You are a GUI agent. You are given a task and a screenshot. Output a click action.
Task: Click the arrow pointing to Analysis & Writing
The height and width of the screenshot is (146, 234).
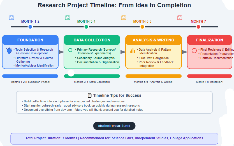click(x=123, y=52)
